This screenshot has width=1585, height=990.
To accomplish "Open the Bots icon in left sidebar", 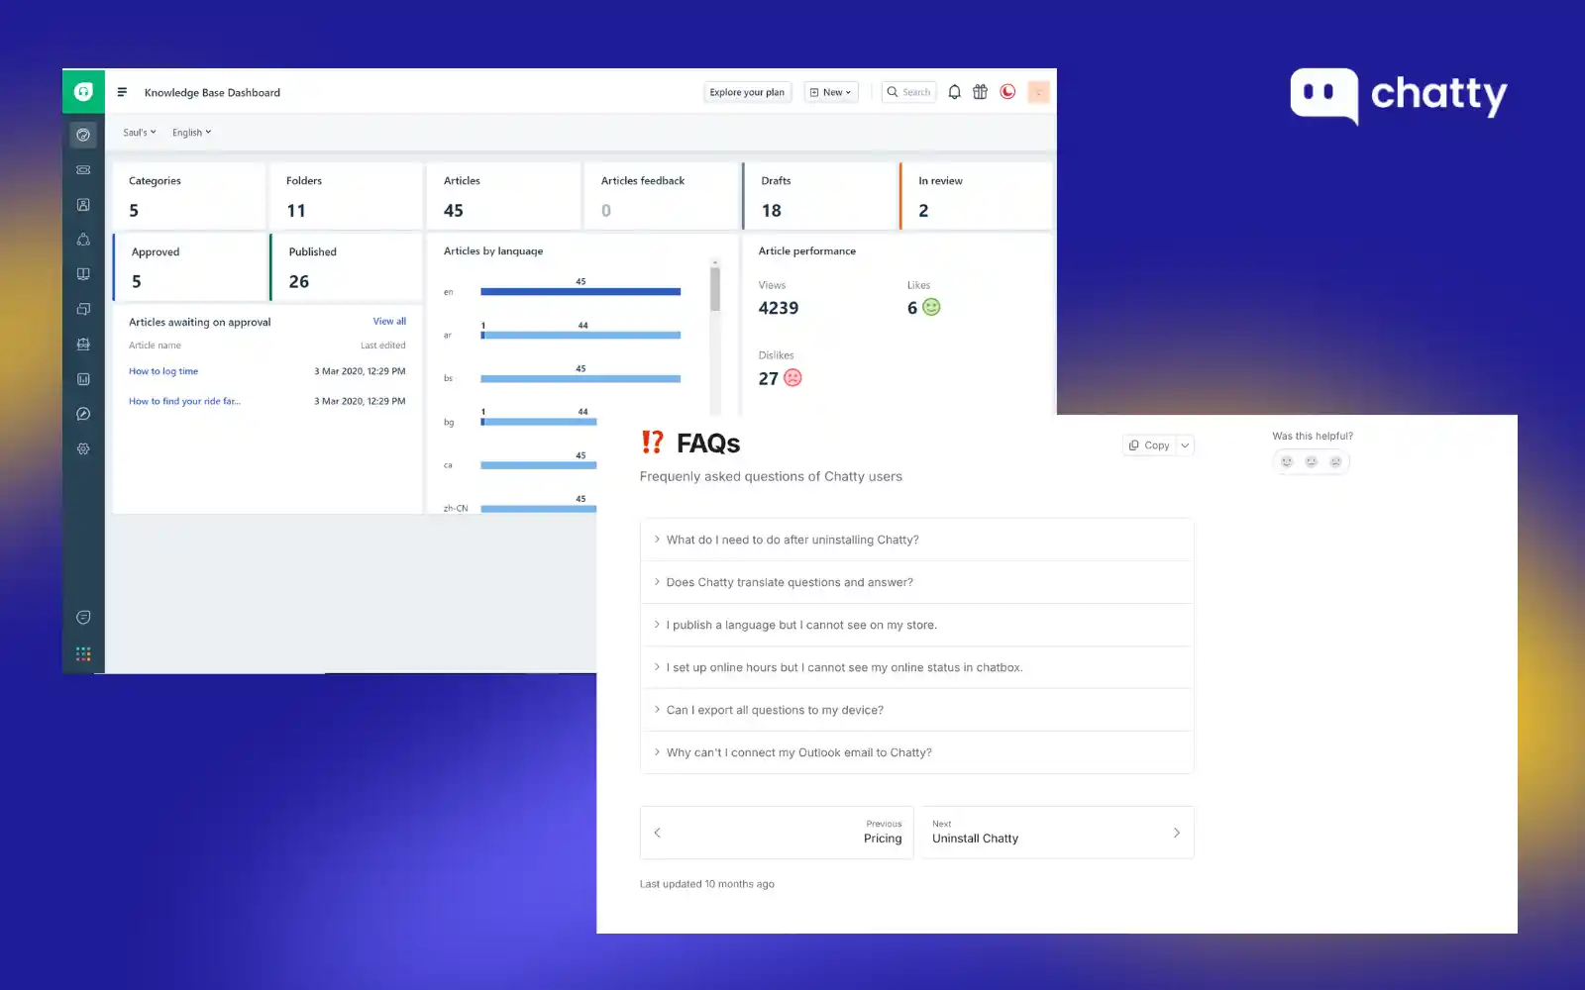I will coord(83,345).
